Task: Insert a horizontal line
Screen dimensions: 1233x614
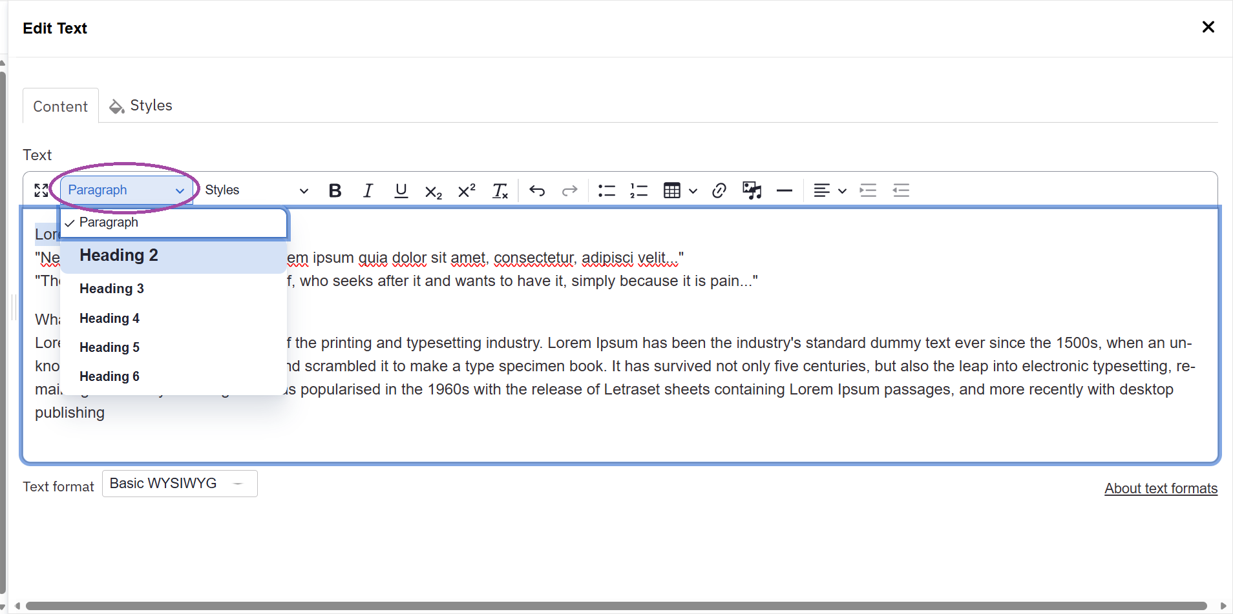Action: 784,190
